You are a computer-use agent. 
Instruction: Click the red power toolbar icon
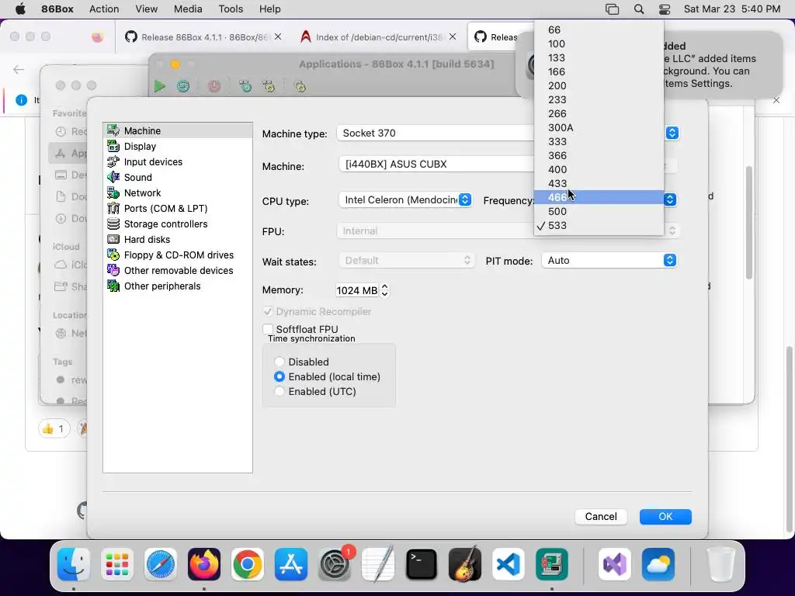pos(214,86)
